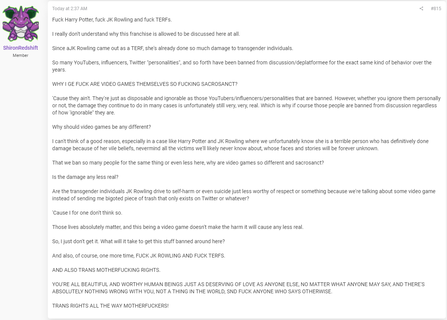This screenshot has width=447, height=320.
Task: Click the line 'AND ALSO TRANS MOTHERFUCKING RIGHTS.'
Action: click(x=106, y=270)
